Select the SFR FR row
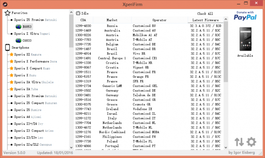265x158 pixels. [x=149, y=81]
